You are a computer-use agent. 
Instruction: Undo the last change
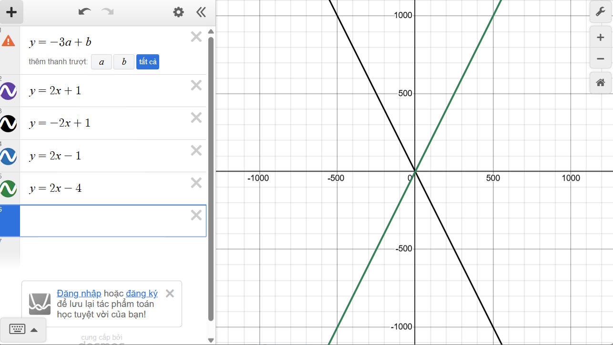(x=84, y=12)
